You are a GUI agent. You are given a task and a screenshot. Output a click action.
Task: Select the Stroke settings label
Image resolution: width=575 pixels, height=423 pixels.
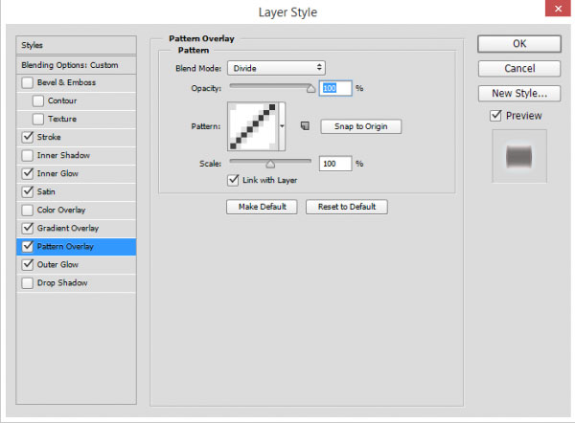coord(49,137)
